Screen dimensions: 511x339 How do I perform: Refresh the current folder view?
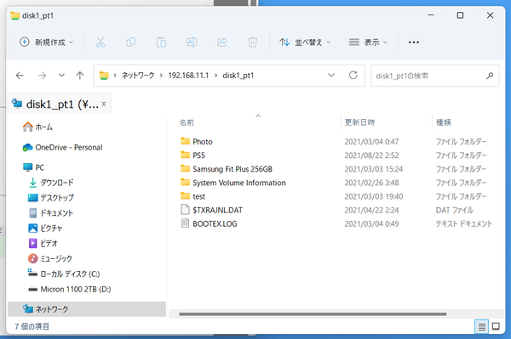pos(353,76)
